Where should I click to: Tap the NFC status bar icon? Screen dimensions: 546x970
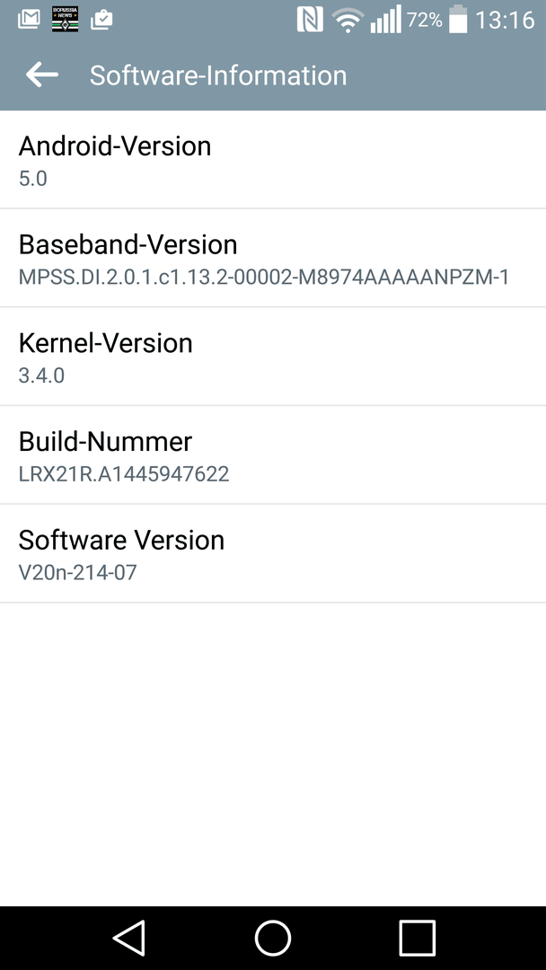[310, 20]
